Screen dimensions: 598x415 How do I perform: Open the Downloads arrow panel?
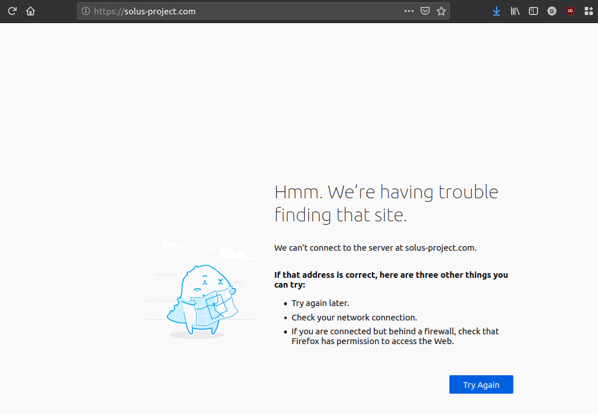pyautogui.click(x=497, y=11)
